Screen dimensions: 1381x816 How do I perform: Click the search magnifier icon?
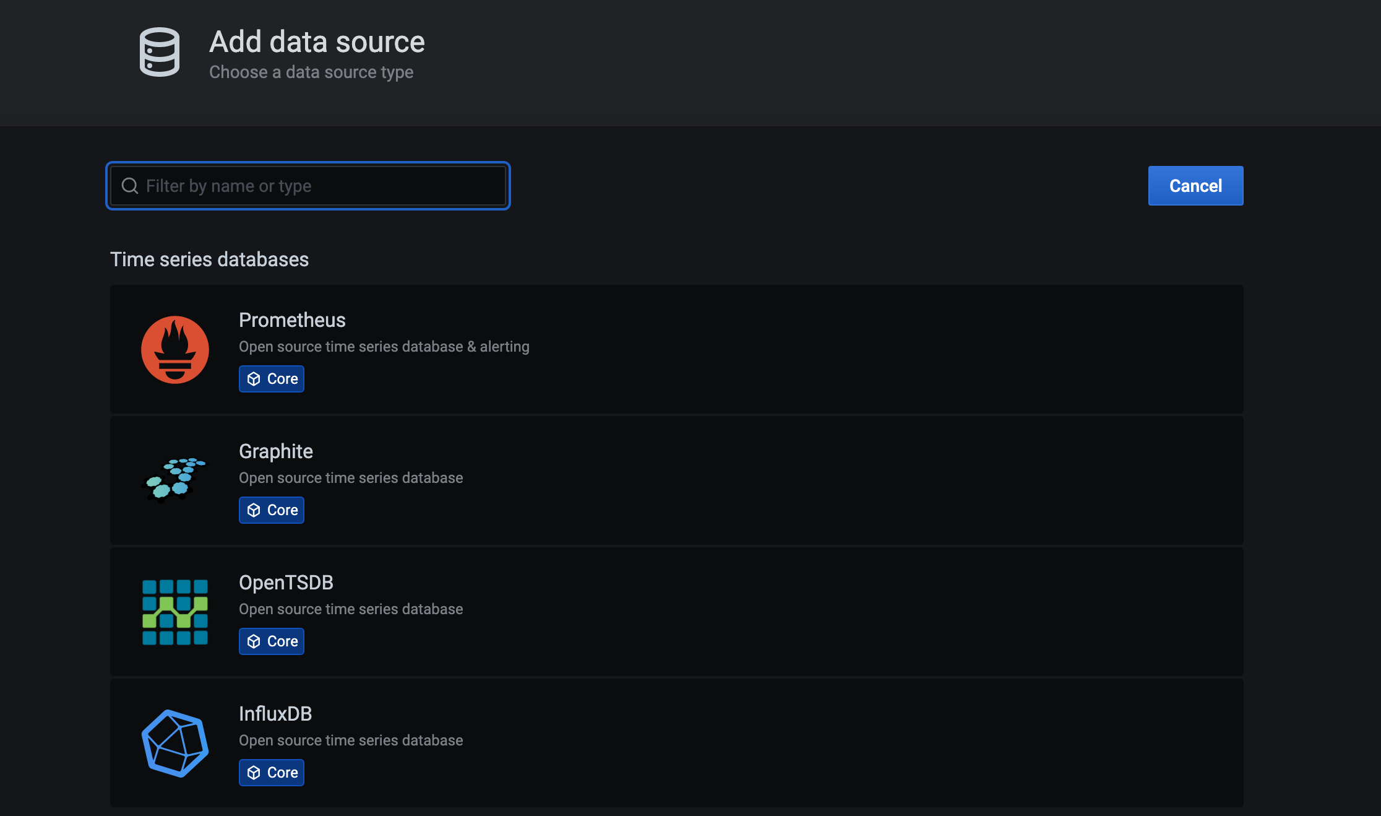coord(130,186)
